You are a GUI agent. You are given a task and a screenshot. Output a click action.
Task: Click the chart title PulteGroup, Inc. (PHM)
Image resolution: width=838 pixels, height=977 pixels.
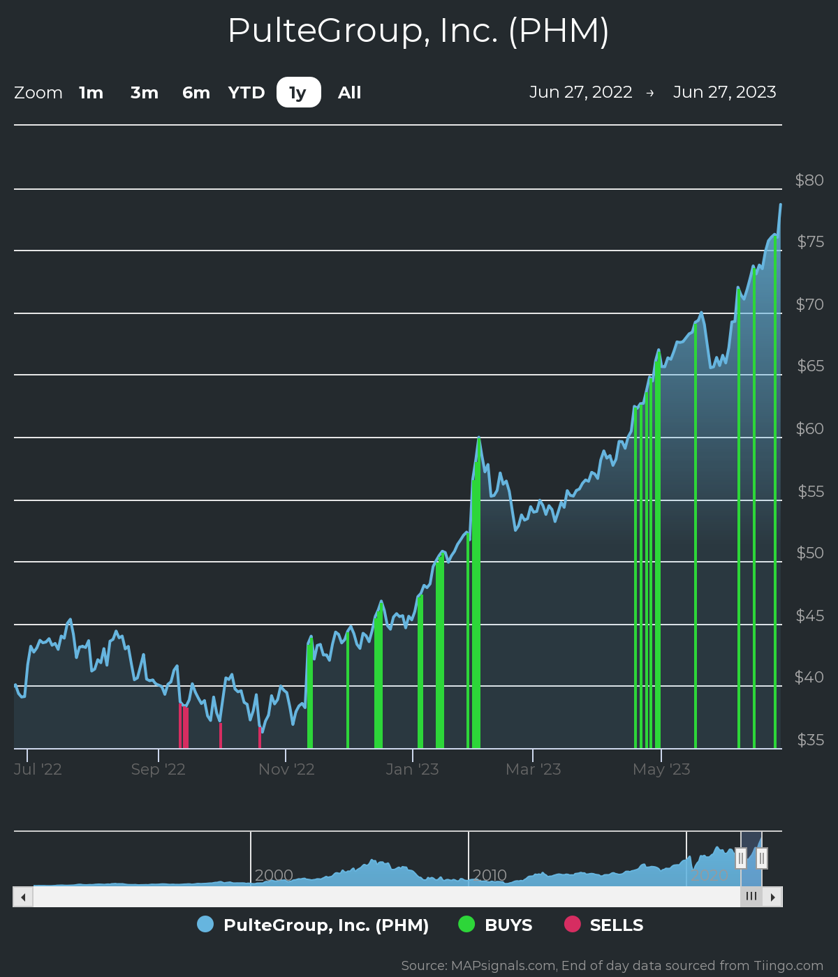click(419, 31)
